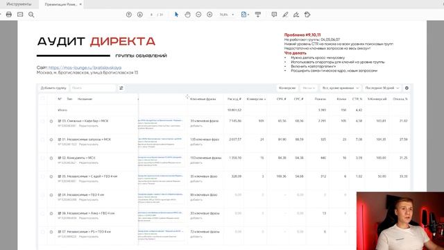Toggle status circle of row 07 PS
Screen dimensions: 444x250
(x=51, y=232)
